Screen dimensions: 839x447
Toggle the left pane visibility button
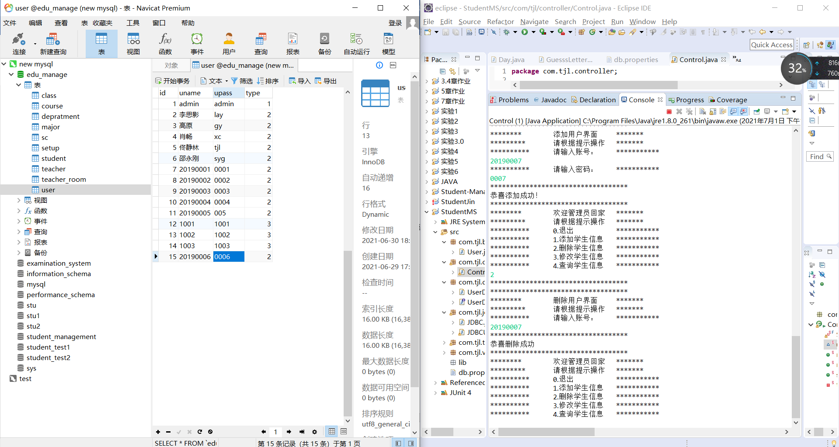398,443
